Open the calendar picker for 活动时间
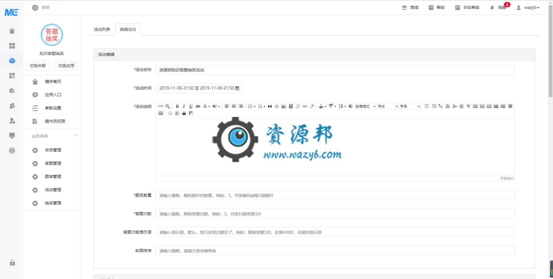 pos(237,88)
